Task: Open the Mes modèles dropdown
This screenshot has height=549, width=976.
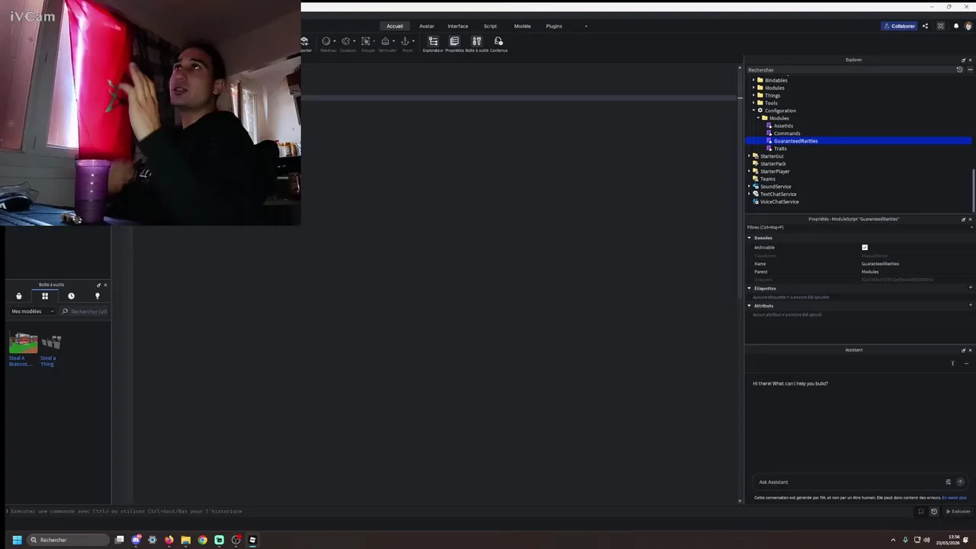Action: coord(33,311)
